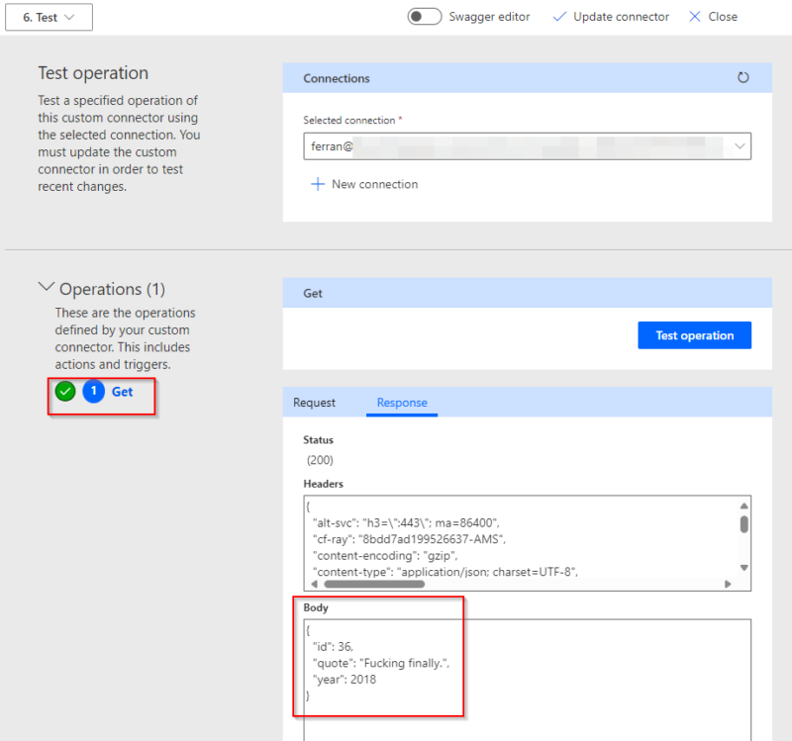This screenshot has height=741, width=792.
Task: Collapse the Operations section chevron
Action: coord(47,287)
